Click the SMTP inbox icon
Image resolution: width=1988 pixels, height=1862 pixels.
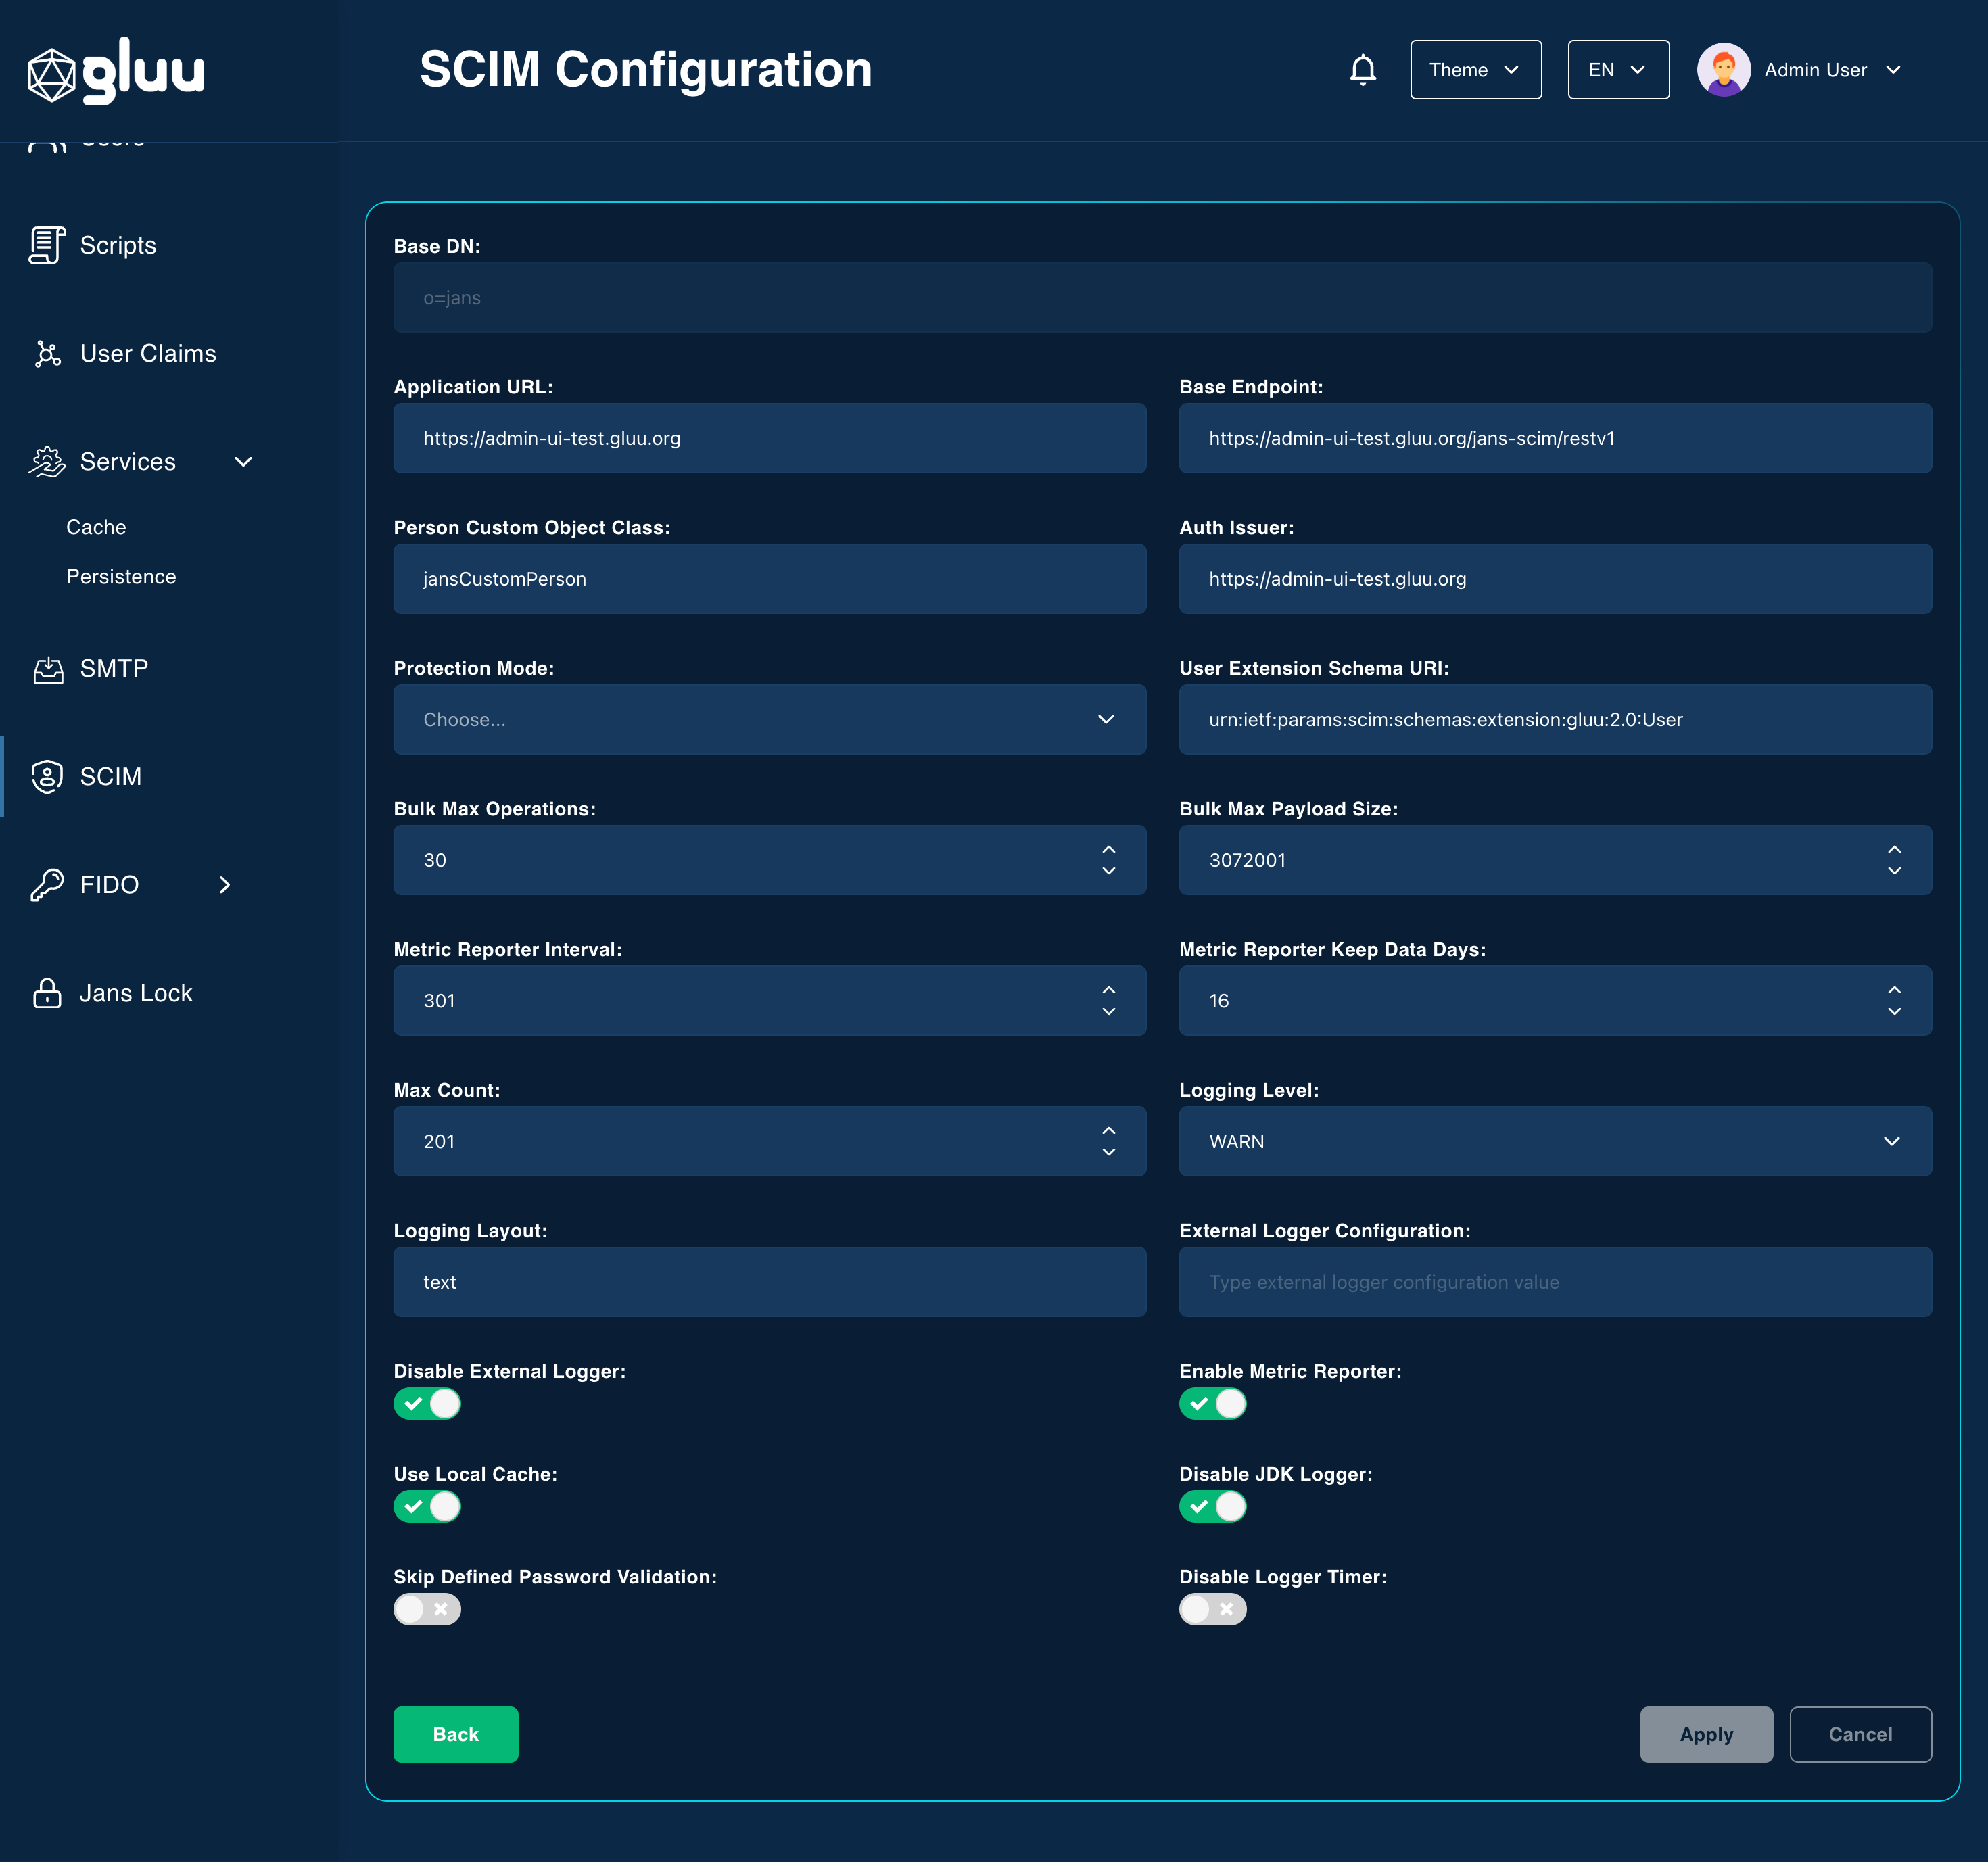coord(47,669)
